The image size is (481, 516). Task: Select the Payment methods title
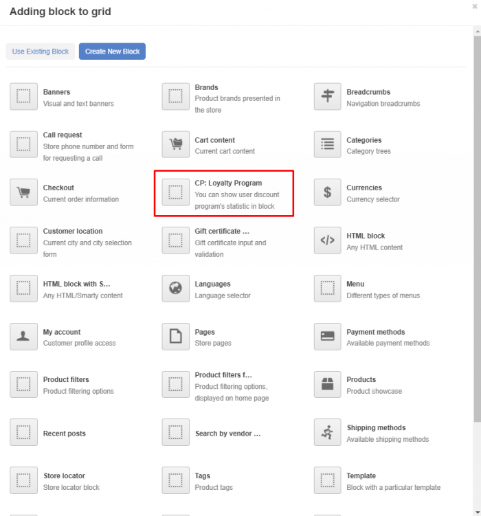pos(375,332)
